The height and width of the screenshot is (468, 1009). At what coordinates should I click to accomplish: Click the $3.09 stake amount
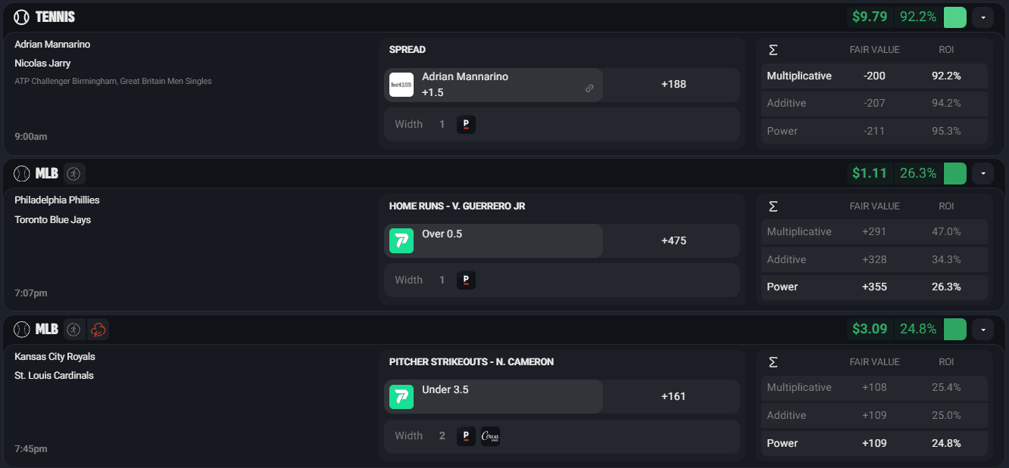[870, 329]
